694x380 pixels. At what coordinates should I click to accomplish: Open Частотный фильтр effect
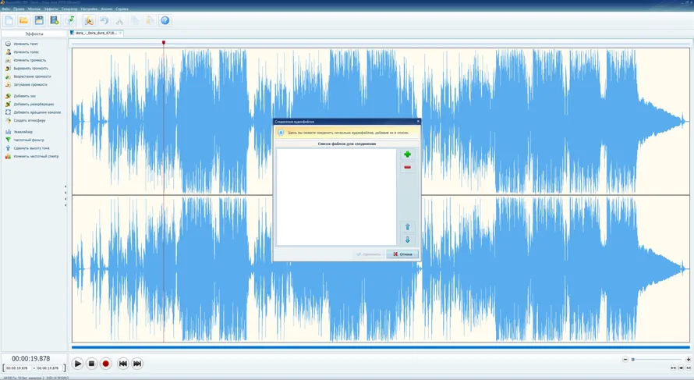(x=24, y=140)
